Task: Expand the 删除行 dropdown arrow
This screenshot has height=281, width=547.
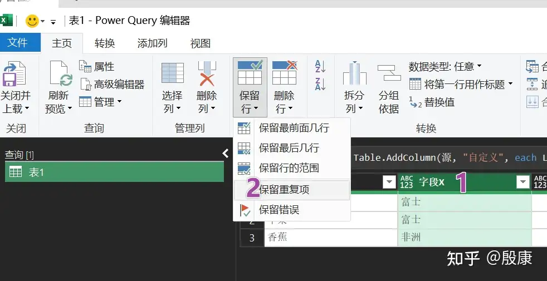Action: coord(290,109)
